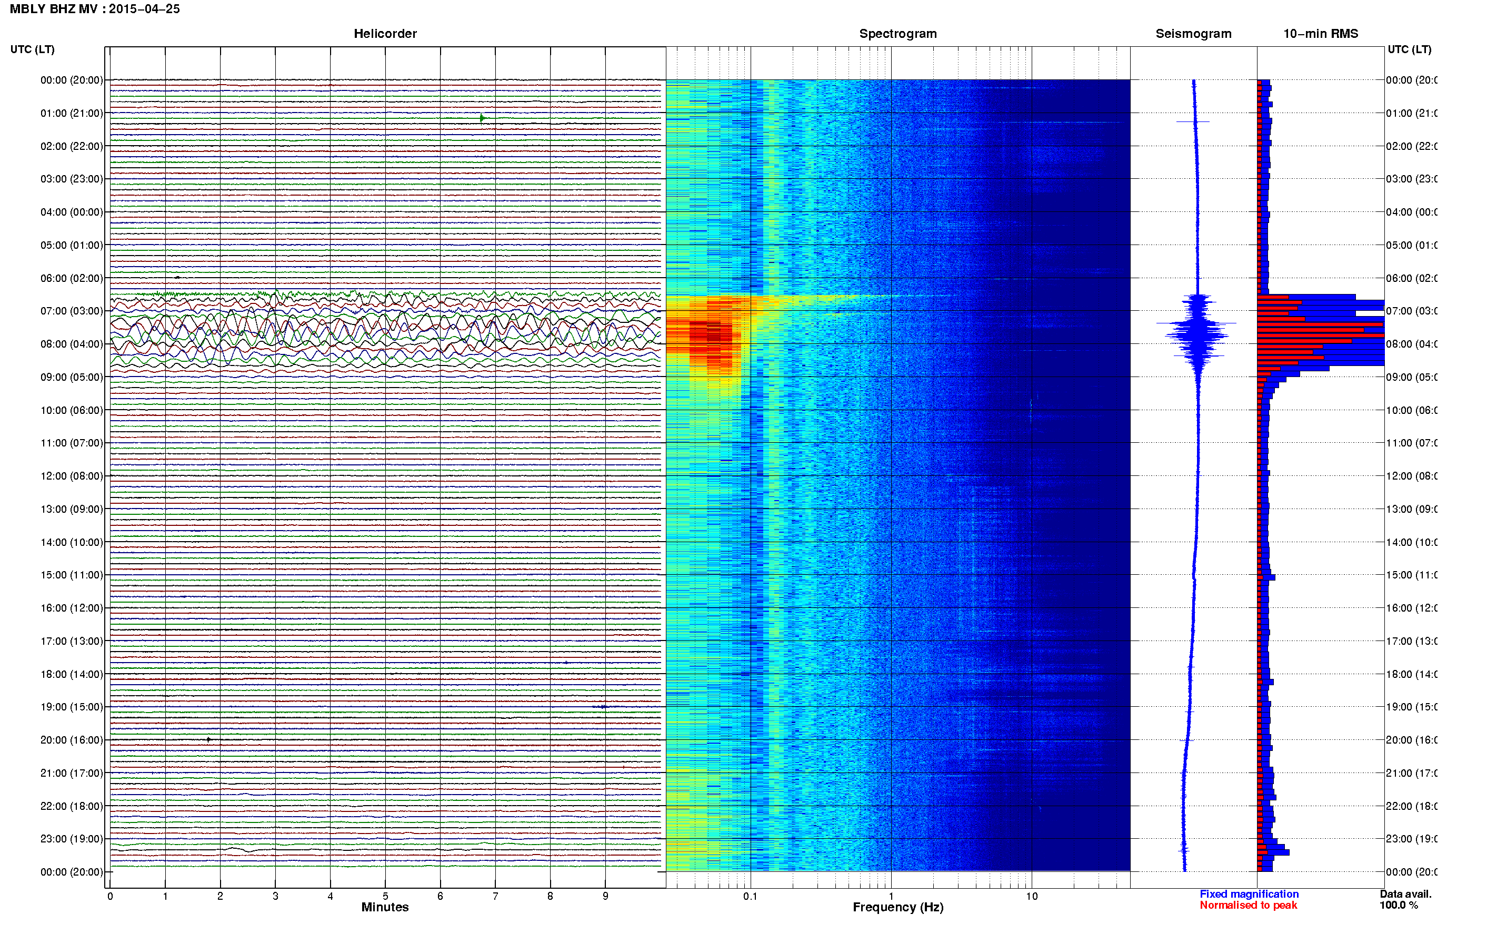
Task: Click the green spike event near 01:00 helicorder trace
Action: (482, 118)
